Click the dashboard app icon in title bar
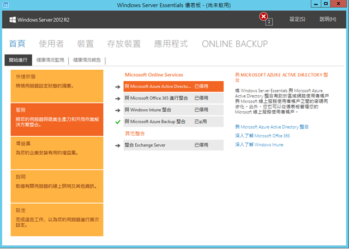The width and height of the screenshot is (349, 249). 5,5
